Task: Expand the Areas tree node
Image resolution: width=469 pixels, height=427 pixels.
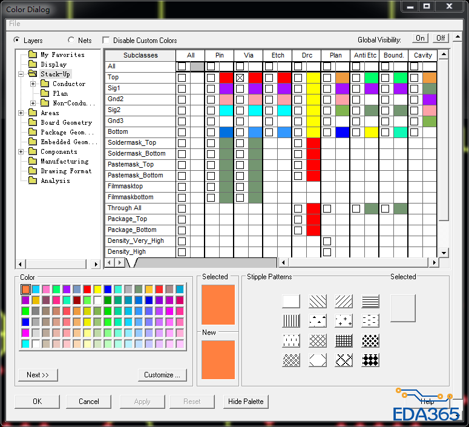Action: tap(21, 113)
